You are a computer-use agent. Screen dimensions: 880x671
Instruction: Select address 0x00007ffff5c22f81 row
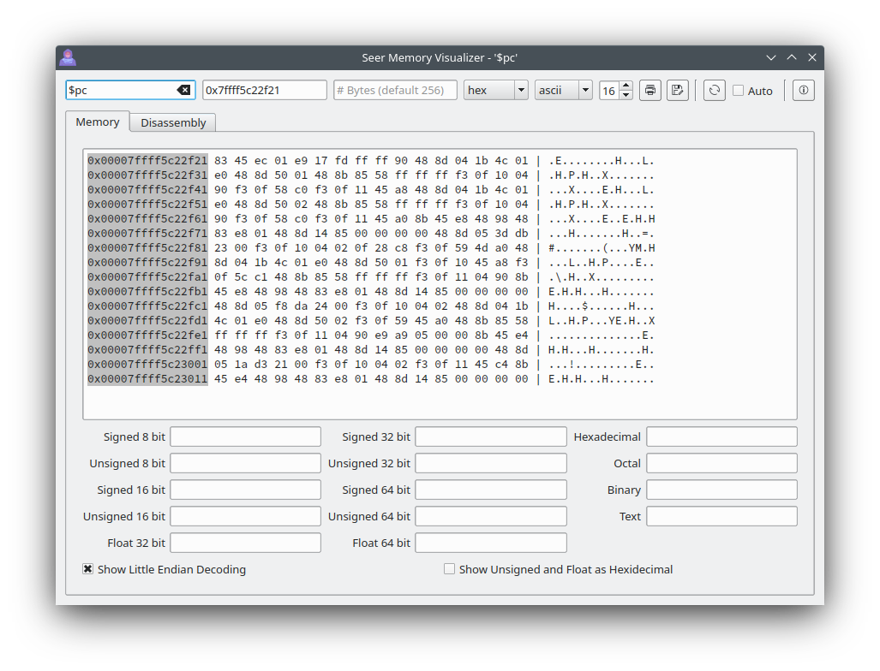point(147,247)
